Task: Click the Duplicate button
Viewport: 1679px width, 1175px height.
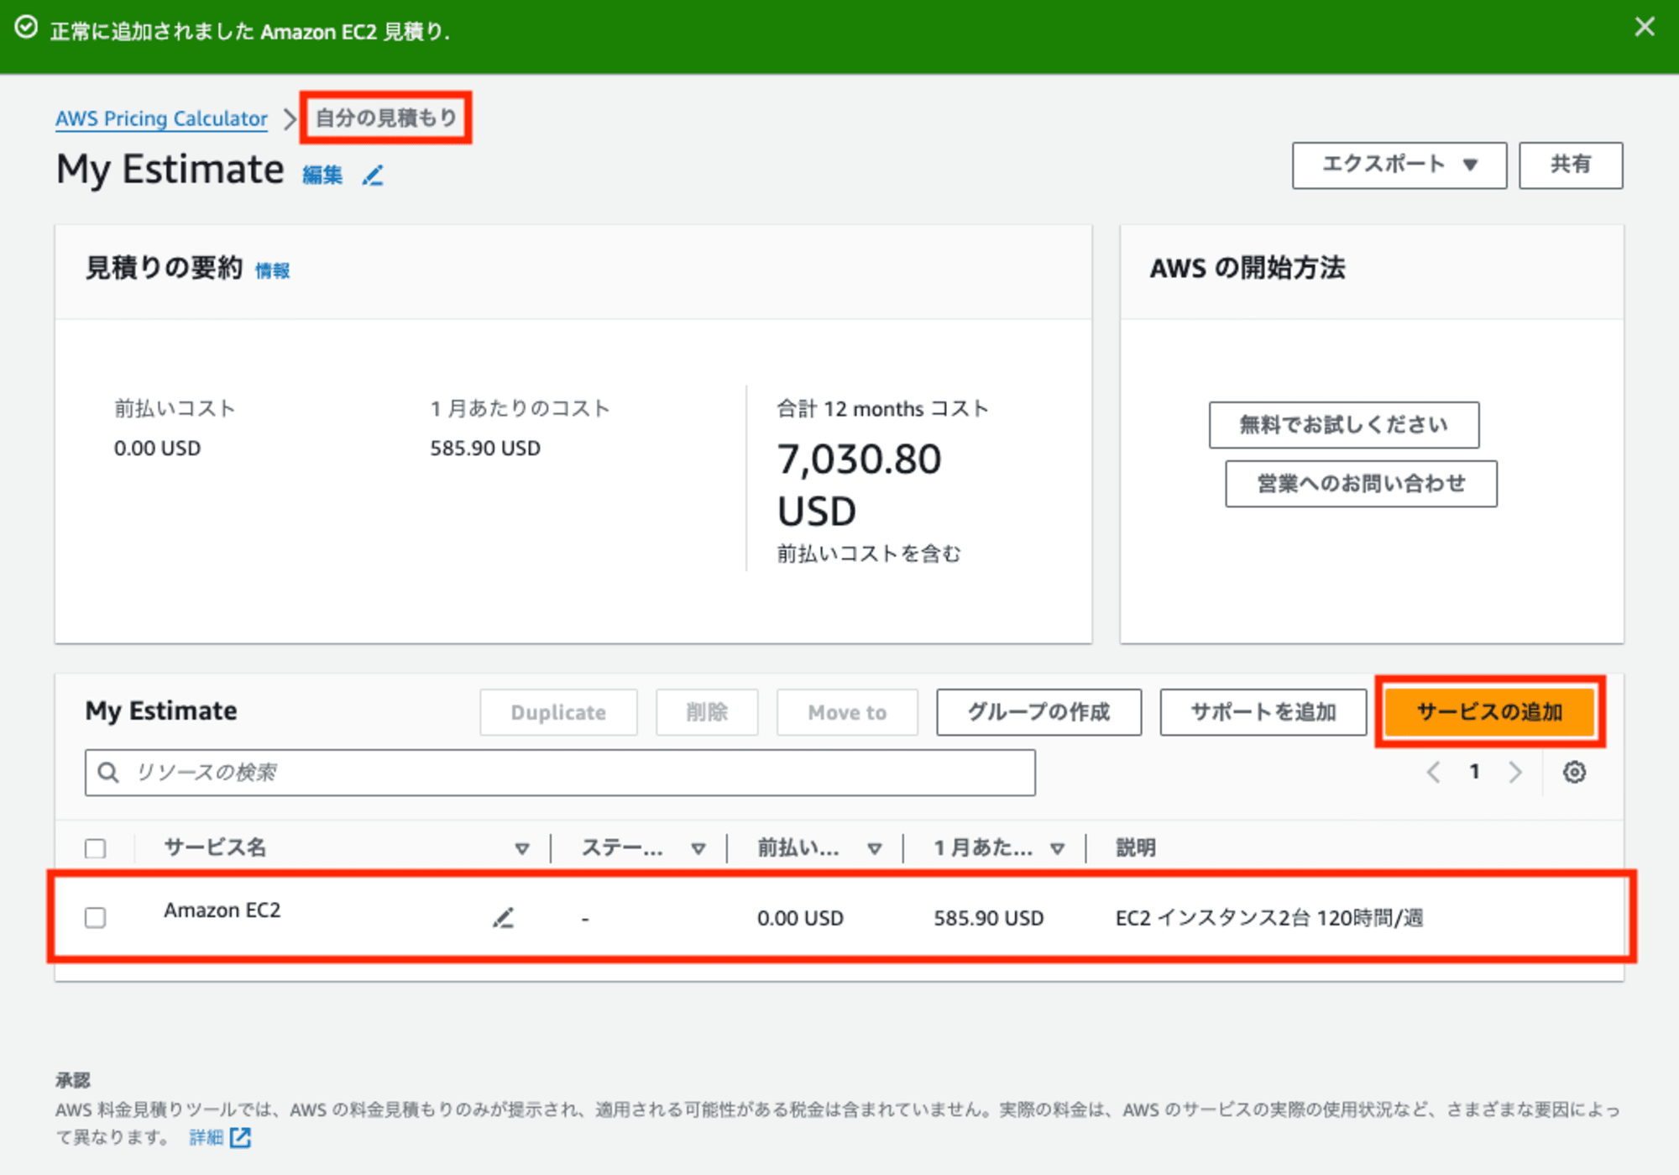Action: click(x=558, y=712)
